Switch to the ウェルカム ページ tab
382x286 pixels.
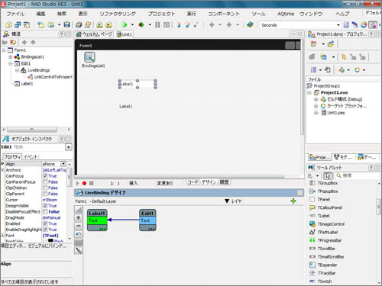point(94,34)
